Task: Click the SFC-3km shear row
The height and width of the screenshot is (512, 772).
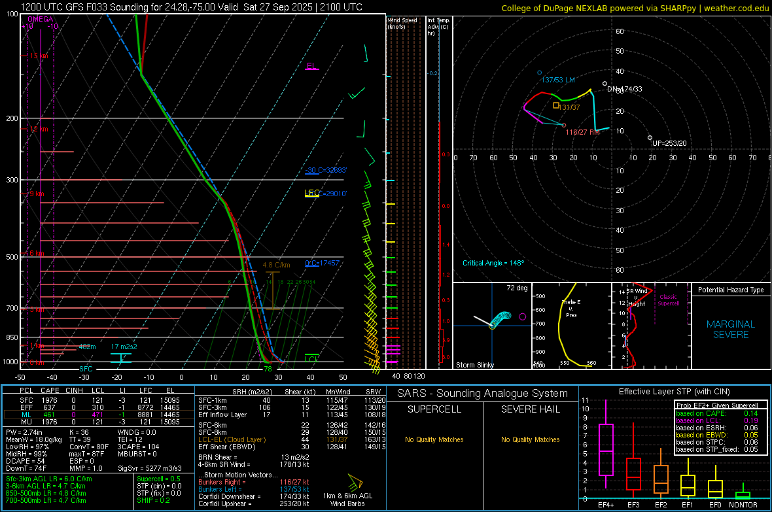Action: click(x=292, y=407)
